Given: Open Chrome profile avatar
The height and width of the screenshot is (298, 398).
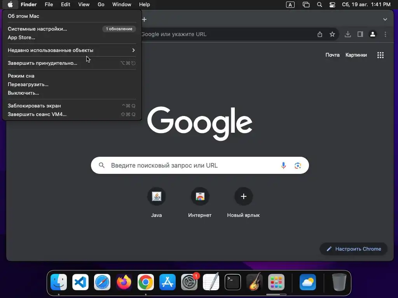Looking at the screenshot, I should tap(373, 34).
